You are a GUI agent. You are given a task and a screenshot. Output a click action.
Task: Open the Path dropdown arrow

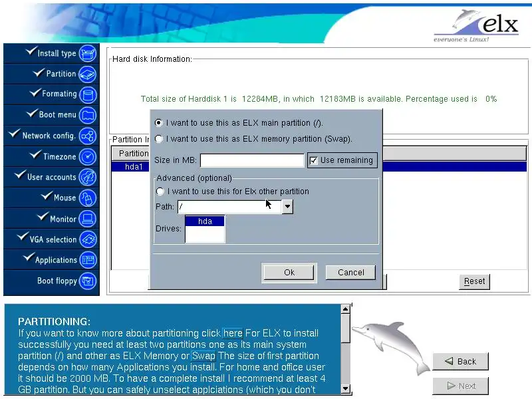point(287,206)
